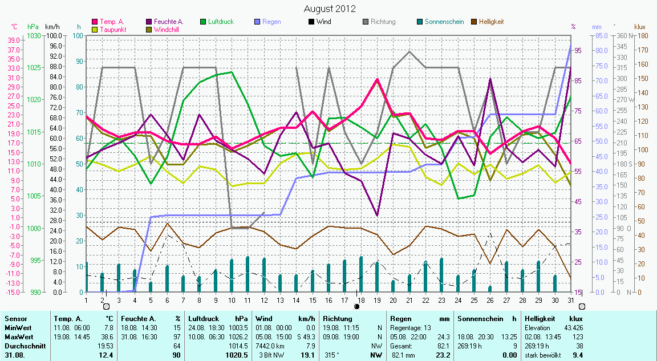Click the hPa axis unit label
This screenshot has width=657, height=361.
click(x=33, y=27)
